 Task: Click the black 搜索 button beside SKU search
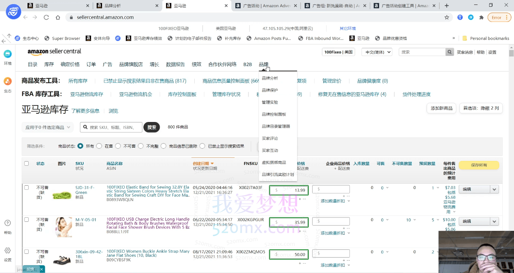[152, 127]
